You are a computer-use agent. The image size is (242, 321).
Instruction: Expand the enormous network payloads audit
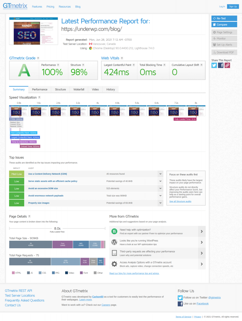(x=160, y=196)
